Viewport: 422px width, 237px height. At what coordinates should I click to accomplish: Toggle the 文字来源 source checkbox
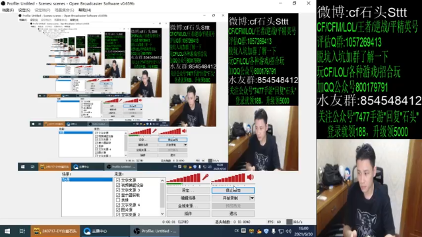pyautogui.click(x=118, y=180)
